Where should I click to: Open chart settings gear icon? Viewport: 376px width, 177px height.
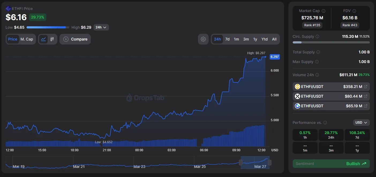pyautogui.click(x=203, y=39)
